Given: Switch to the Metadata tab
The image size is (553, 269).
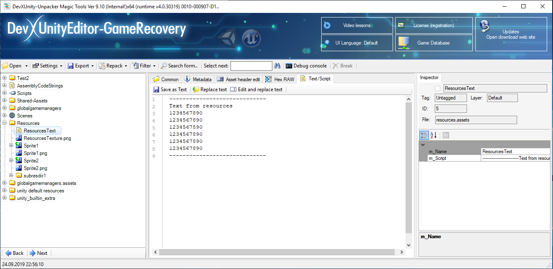Looking at the screenshot, I should pyautogui.click(x=198, y=79).
